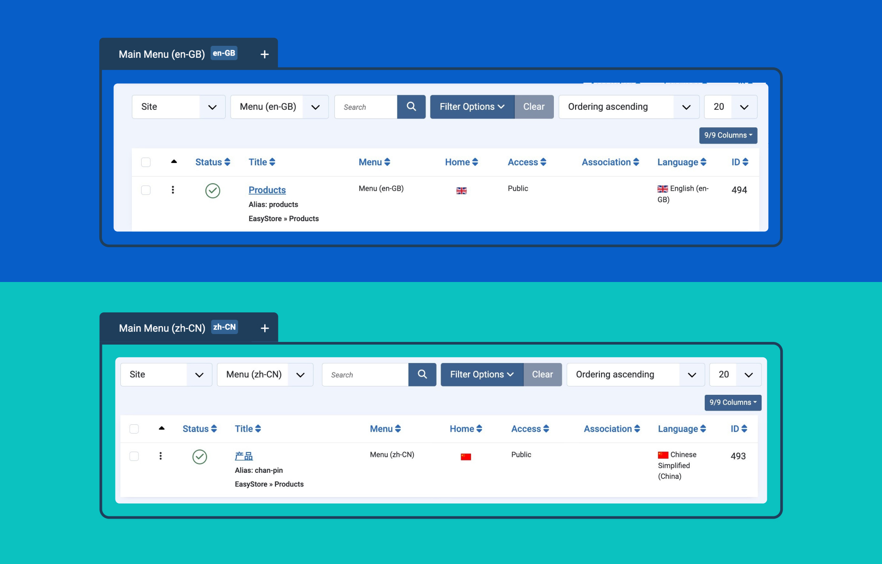The width and height of the screenshot is (882, 564).
Task: Open the 9/9 Columns dropdown in en-GB panel
Action: (x=728, y=135)
